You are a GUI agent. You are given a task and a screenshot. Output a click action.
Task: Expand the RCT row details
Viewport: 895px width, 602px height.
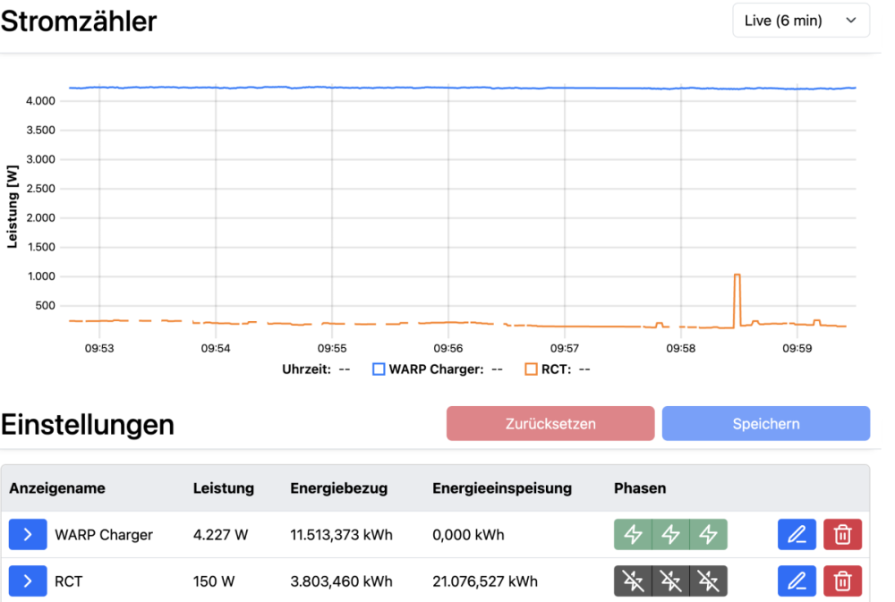point(28,581)
